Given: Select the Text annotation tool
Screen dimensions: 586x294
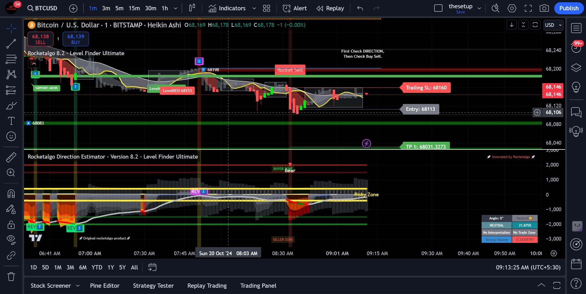Looking at the screenshot, I should tap(11, 121).
